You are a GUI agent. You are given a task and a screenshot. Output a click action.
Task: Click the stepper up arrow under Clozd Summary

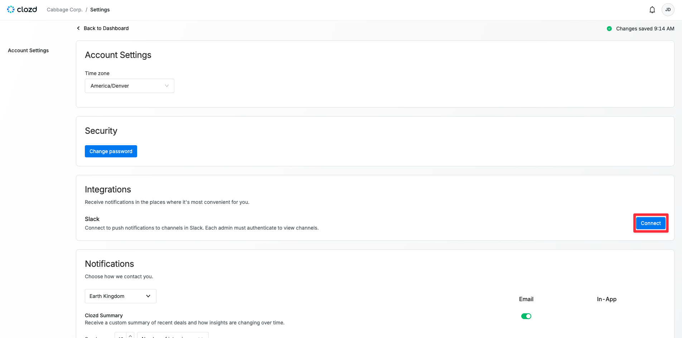tap(130, 335)
